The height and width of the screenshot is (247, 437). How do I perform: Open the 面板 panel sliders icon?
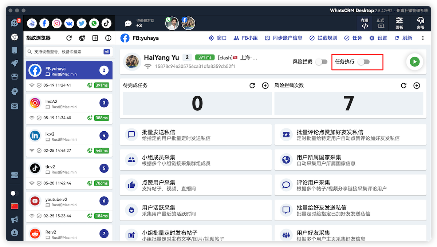(x=399, y=23)
